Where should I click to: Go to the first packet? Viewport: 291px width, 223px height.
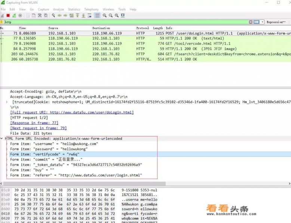(78, 15)
